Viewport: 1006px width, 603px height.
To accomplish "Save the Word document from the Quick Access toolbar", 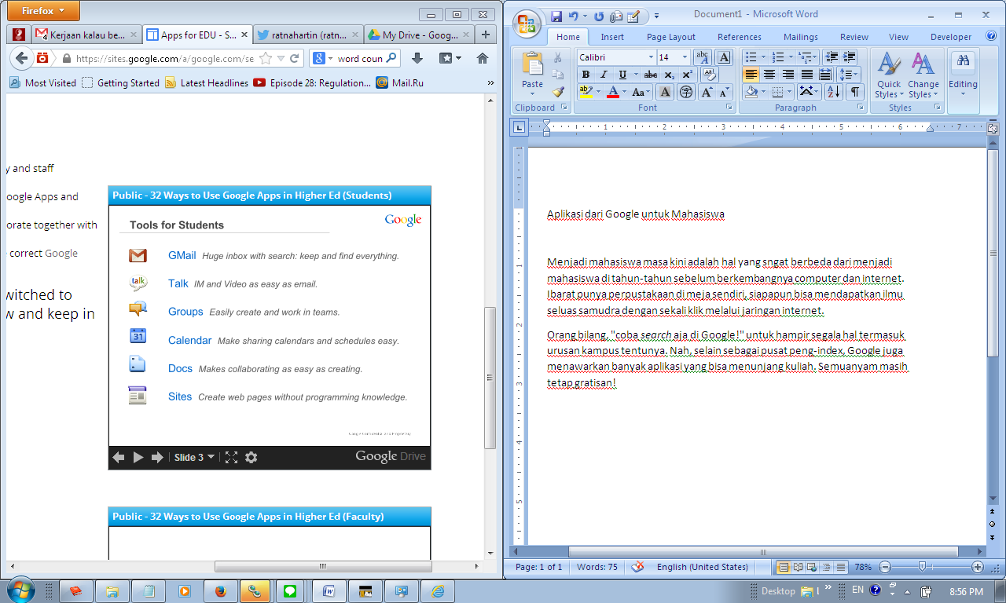I will [556, 16].
